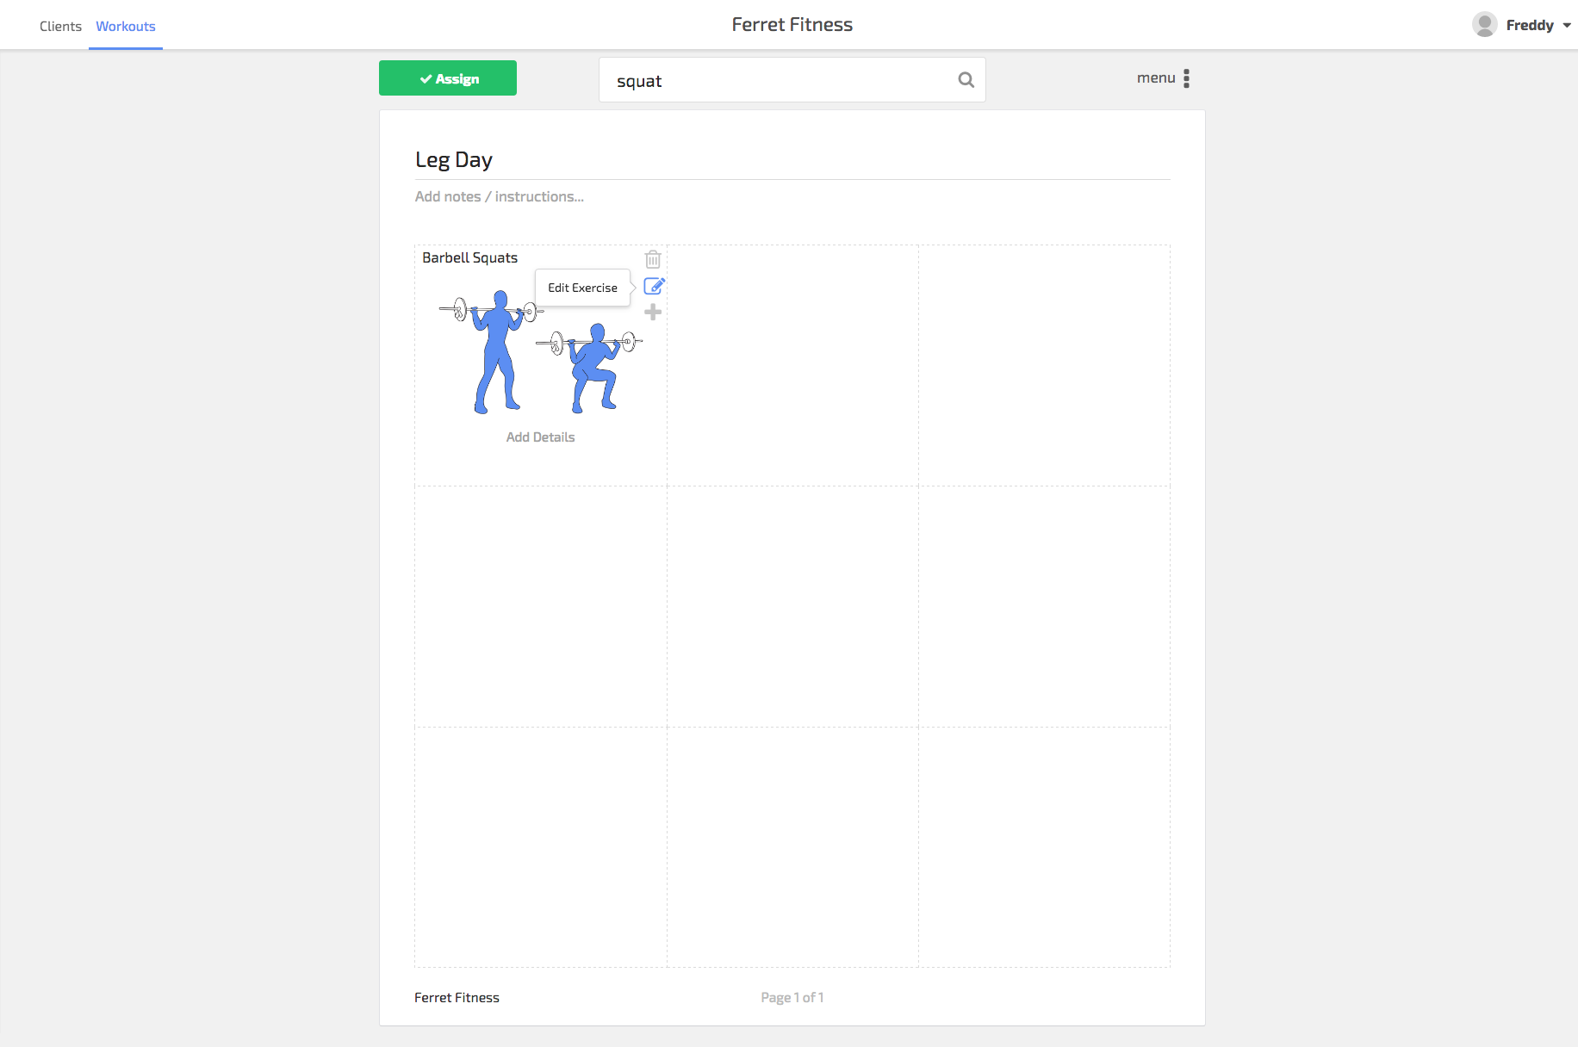Click the Page 1 of 1 label

pos(792,997)
